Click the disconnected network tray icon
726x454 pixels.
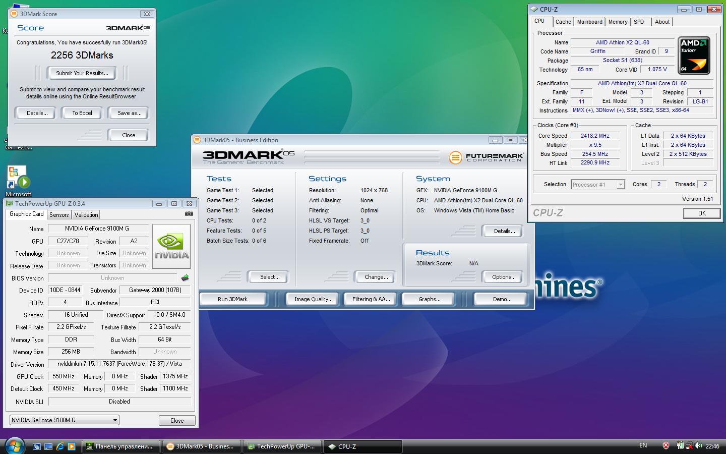pyautogui.click(x=689, y=445)
